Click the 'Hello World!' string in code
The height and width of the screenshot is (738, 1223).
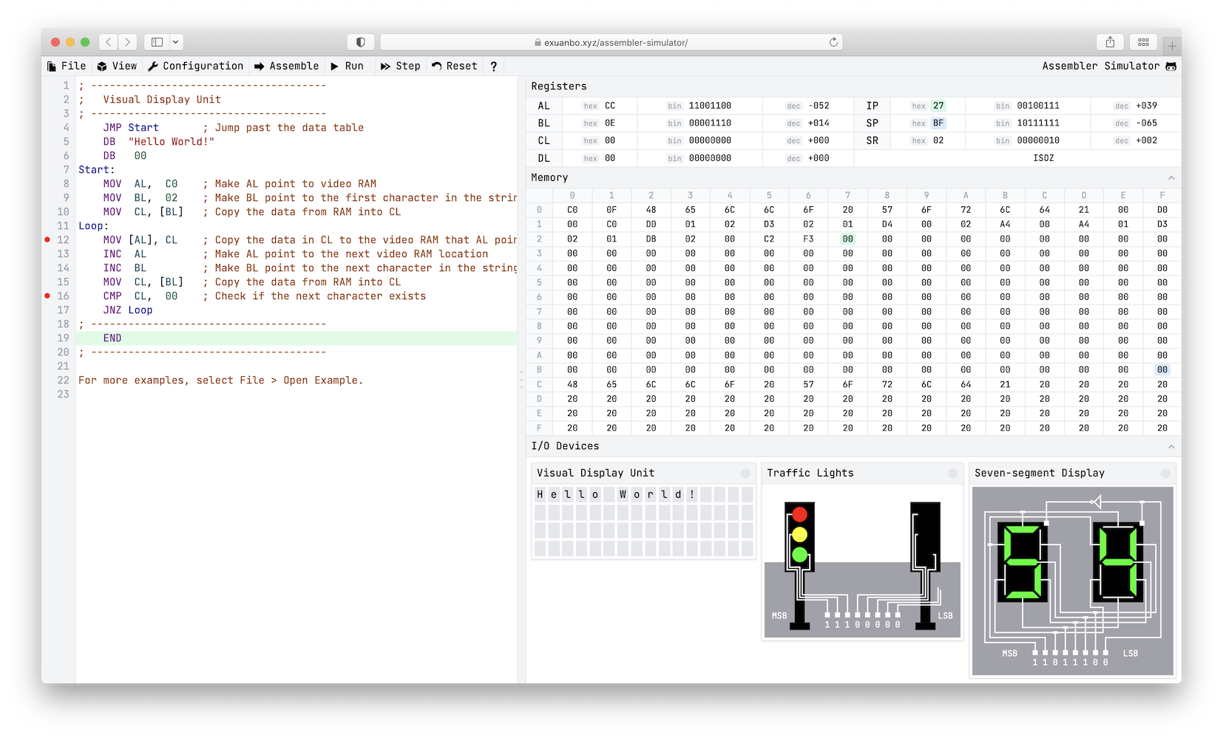172,141
